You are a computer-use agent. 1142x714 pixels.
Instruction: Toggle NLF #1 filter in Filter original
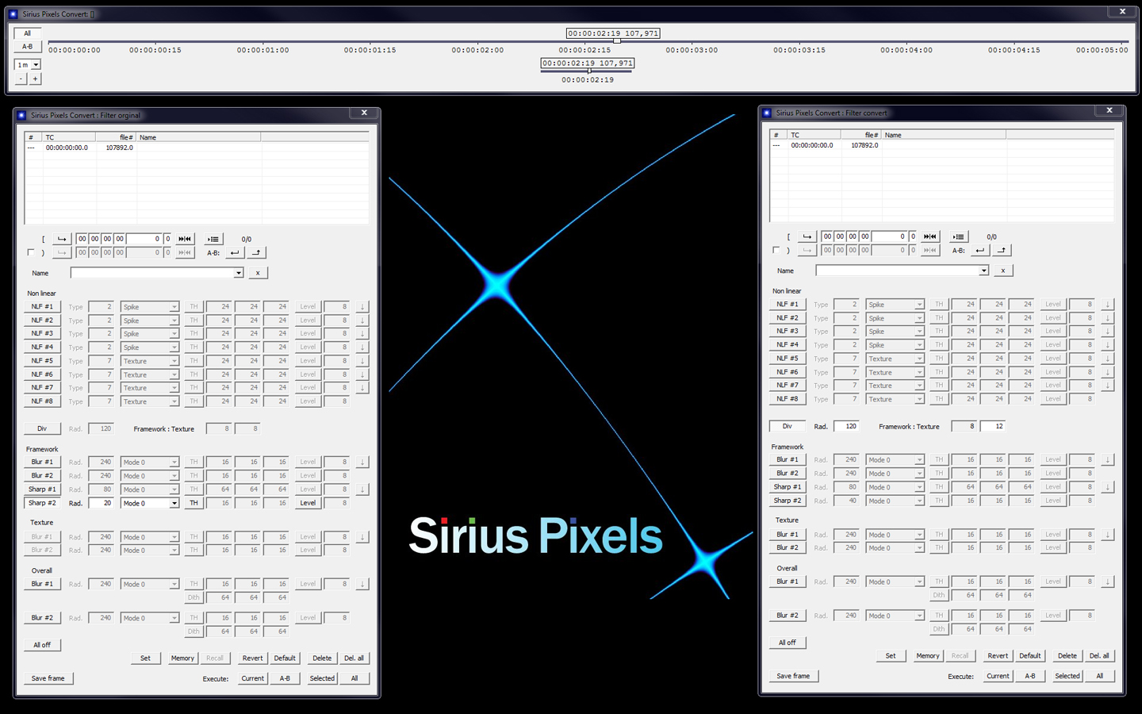(x=42, y=307)
